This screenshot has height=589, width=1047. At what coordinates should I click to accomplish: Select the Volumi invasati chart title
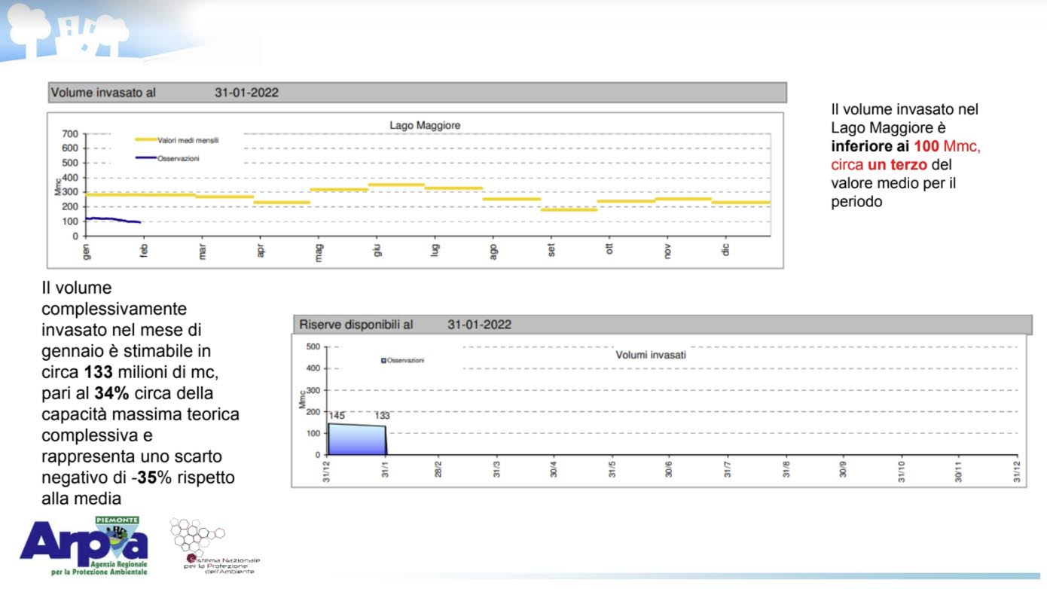coord(650,355)
